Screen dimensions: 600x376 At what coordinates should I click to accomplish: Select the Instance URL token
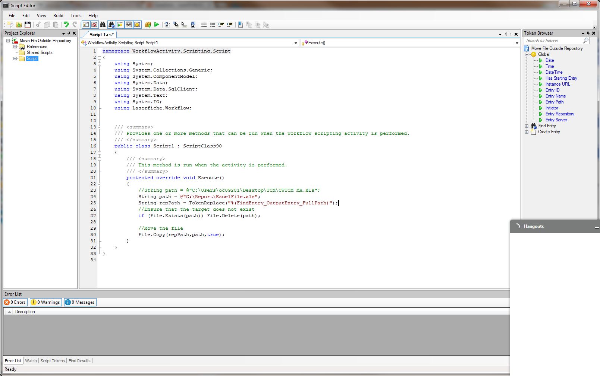[557, 84]
